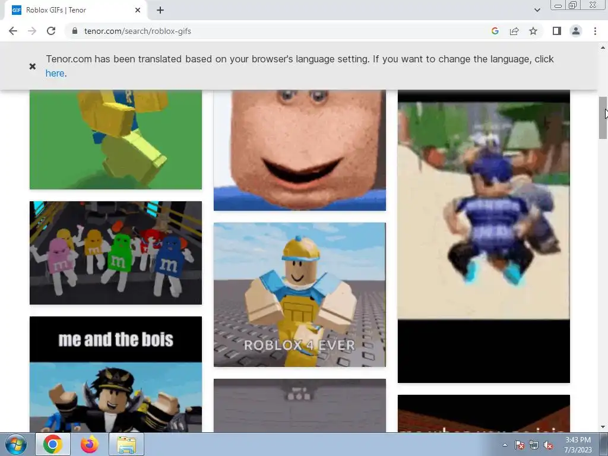The width and height of the screenshot is (608, 456).
Task: Bookmark this page with the star icon
Action: point(533,31)
